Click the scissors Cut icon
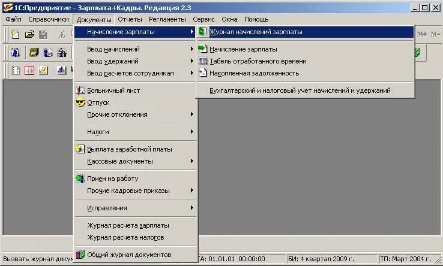Screen dimensions: 443x266 pos(62,34)
